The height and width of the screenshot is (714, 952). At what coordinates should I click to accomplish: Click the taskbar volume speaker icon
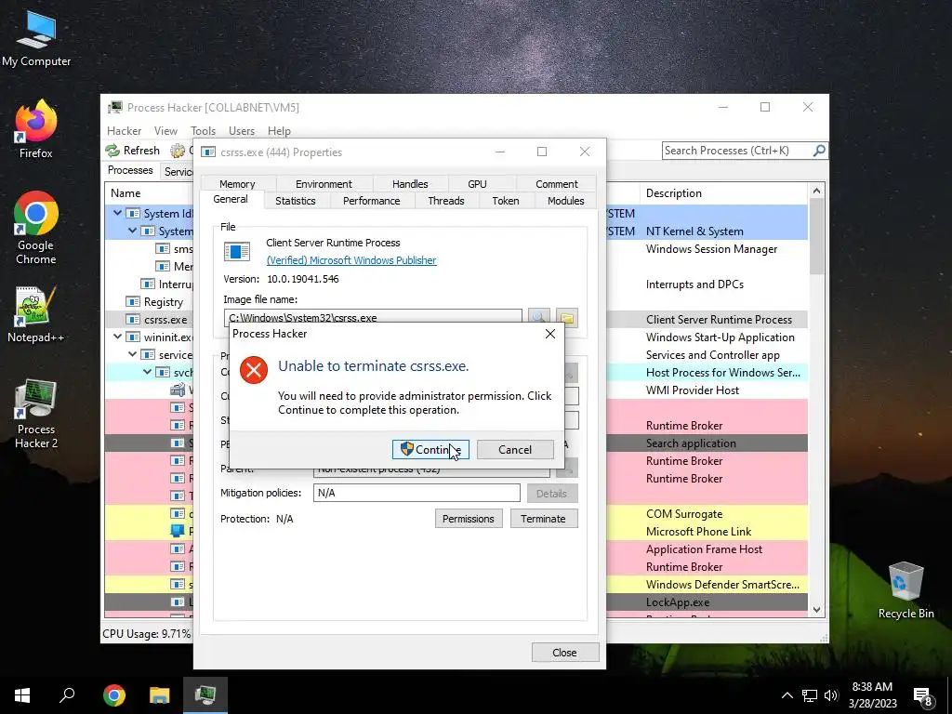click(831, 695)
